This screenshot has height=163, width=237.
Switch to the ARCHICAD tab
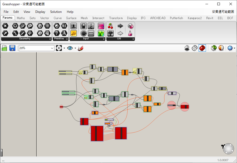click(158, 18)
